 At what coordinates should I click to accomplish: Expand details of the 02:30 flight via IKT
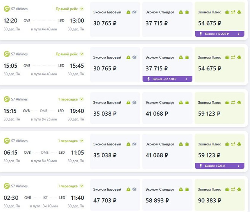pos(82,186)
